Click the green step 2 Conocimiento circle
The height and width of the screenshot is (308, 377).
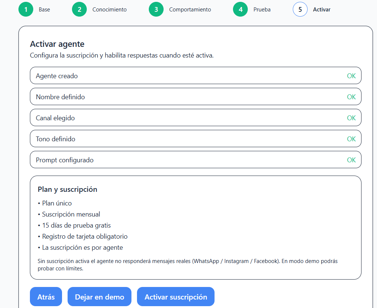coord(79,9)
